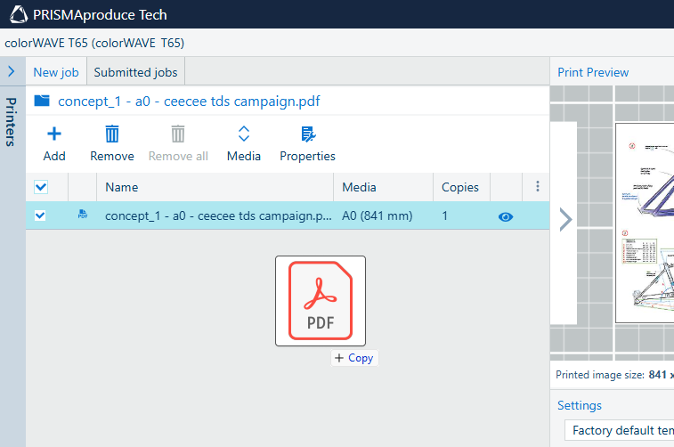
Task: Switch to the New job tab
Action: 56,72
